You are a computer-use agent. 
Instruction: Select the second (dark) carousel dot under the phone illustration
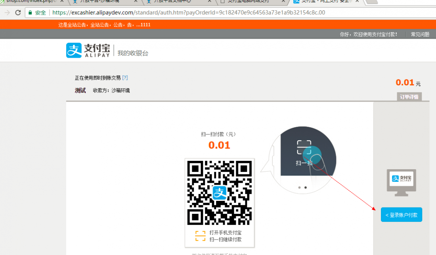(306, 187)
